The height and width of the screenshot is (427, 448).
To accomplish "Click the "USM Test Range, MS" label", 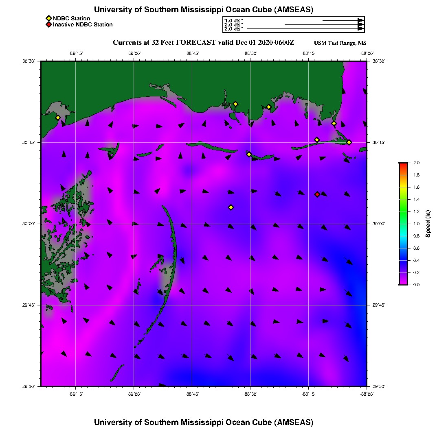I will point(340,43).
